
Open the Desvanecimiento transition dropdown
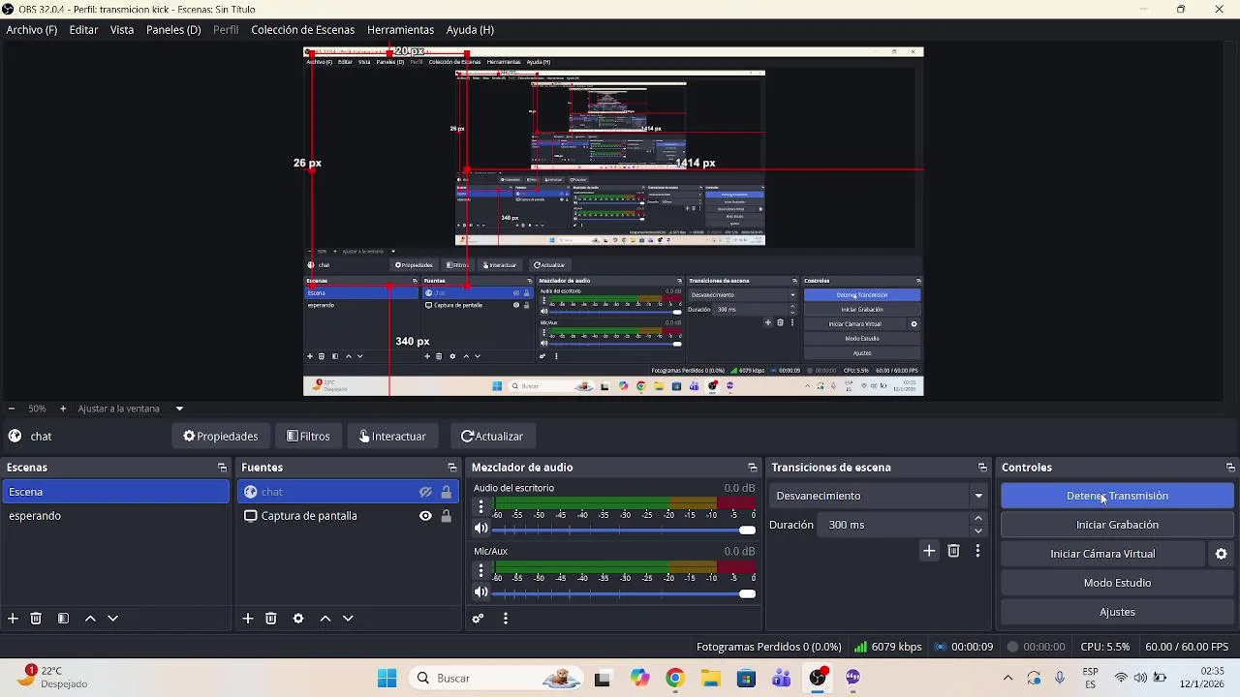coord(880,496)
